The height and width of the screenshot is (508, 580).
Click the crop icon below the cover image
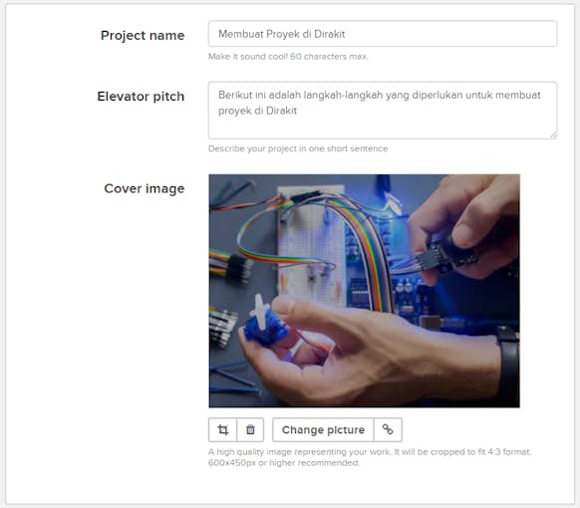point(222,429)
